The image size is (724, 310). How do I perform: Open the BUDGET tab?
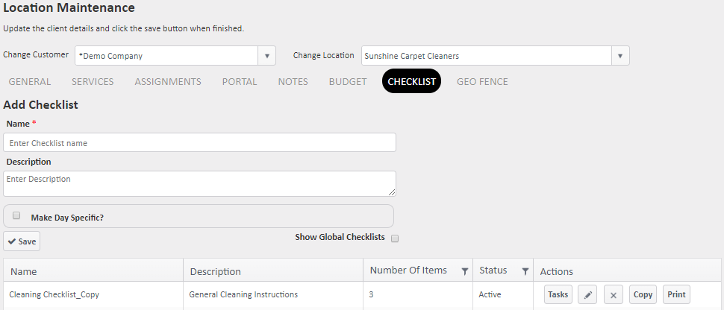(x=348, y=82)
